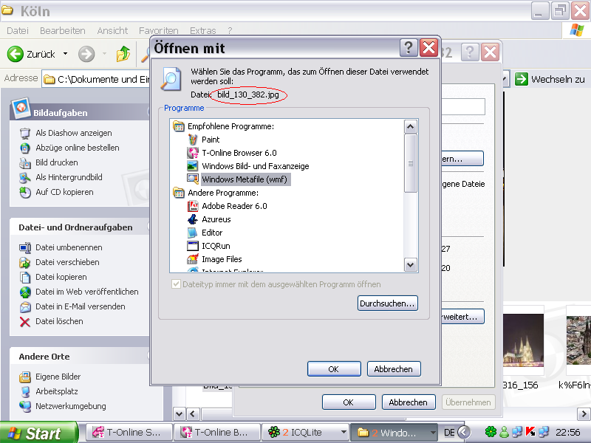
Task: Pick ICQRun from the program list
Action: (x=216, y=246)
